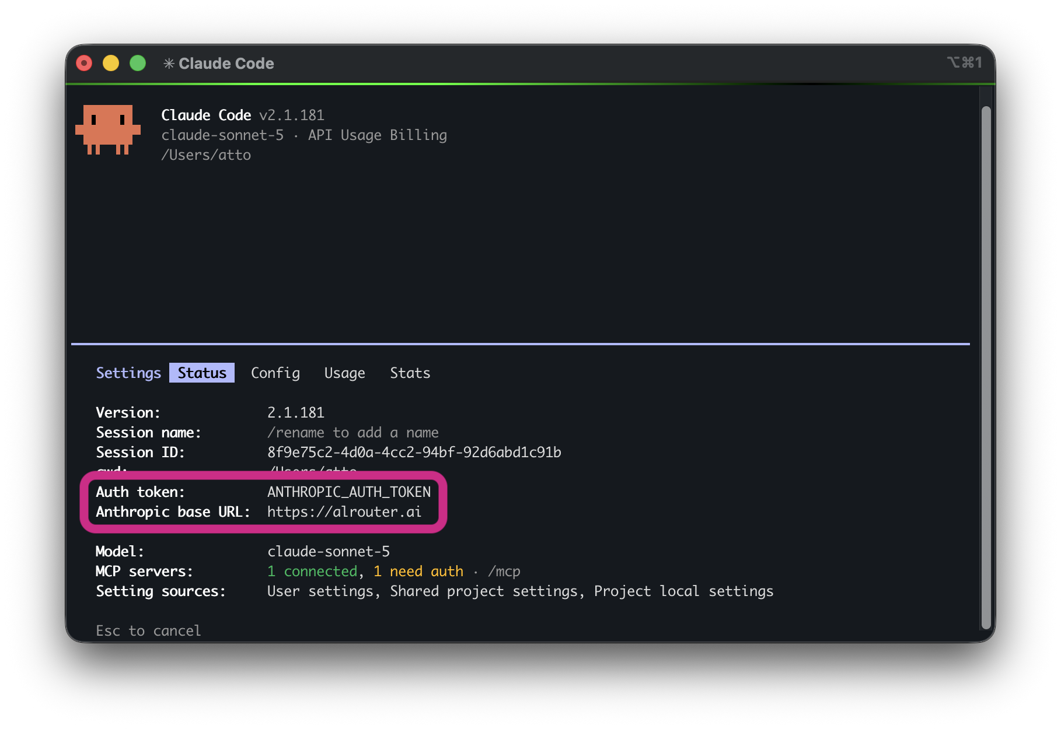Screen dimensions: 1061x729
Task: Click the 'Session ID:' label
Action: 140,453
